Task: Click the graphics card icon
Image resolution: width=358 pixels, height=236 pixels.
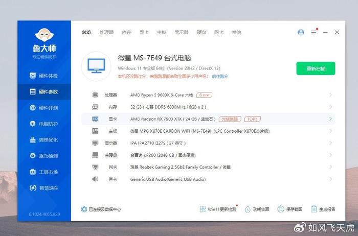Action: [95, 119]
